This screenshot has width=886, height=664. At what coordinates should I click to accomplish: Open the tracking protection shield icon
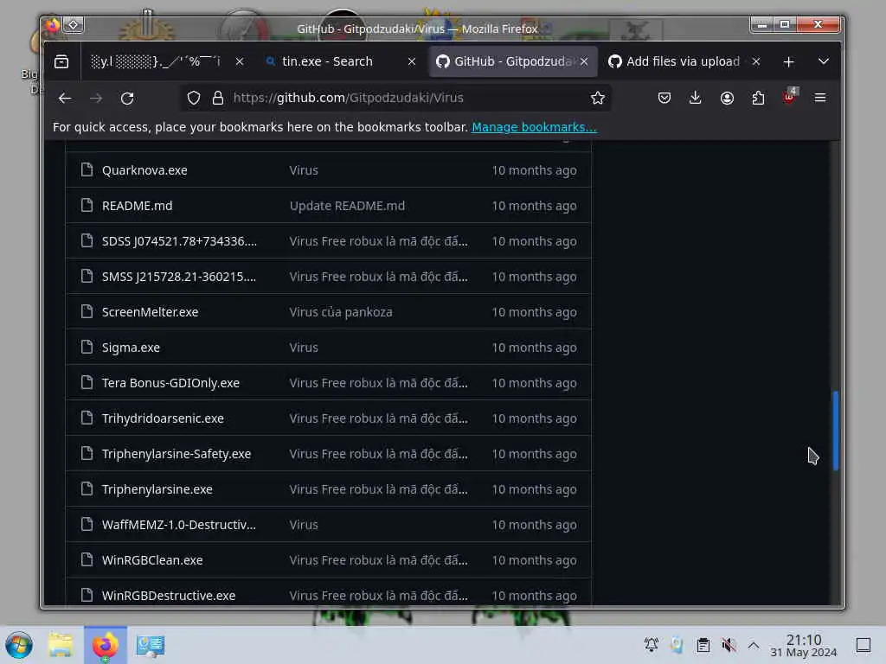pos(194,98)
